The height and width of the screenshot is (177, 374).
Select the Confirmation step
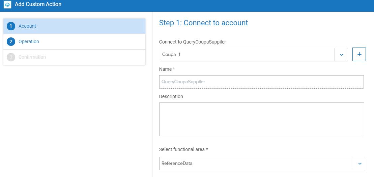[x=75, y=57]
